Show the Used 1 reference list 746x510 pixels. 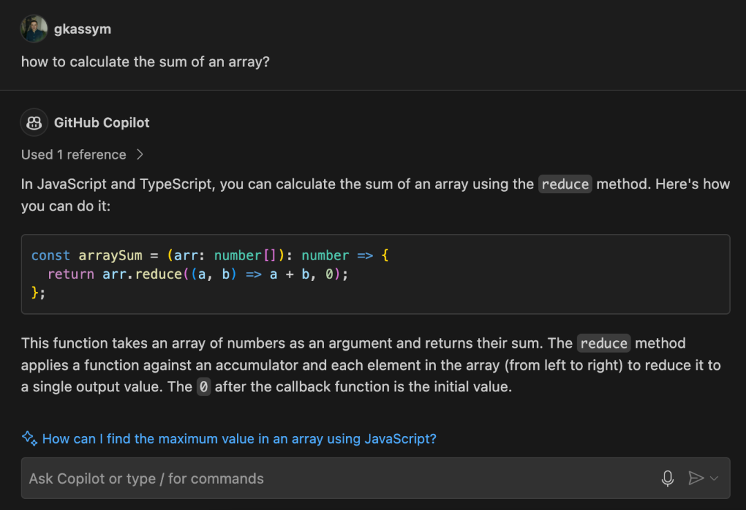pos(74,155)
